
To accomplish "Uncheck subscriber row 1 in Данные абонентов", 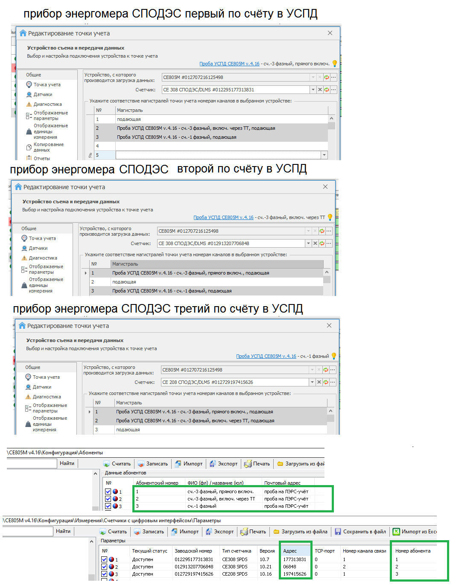I will point(108,491).
